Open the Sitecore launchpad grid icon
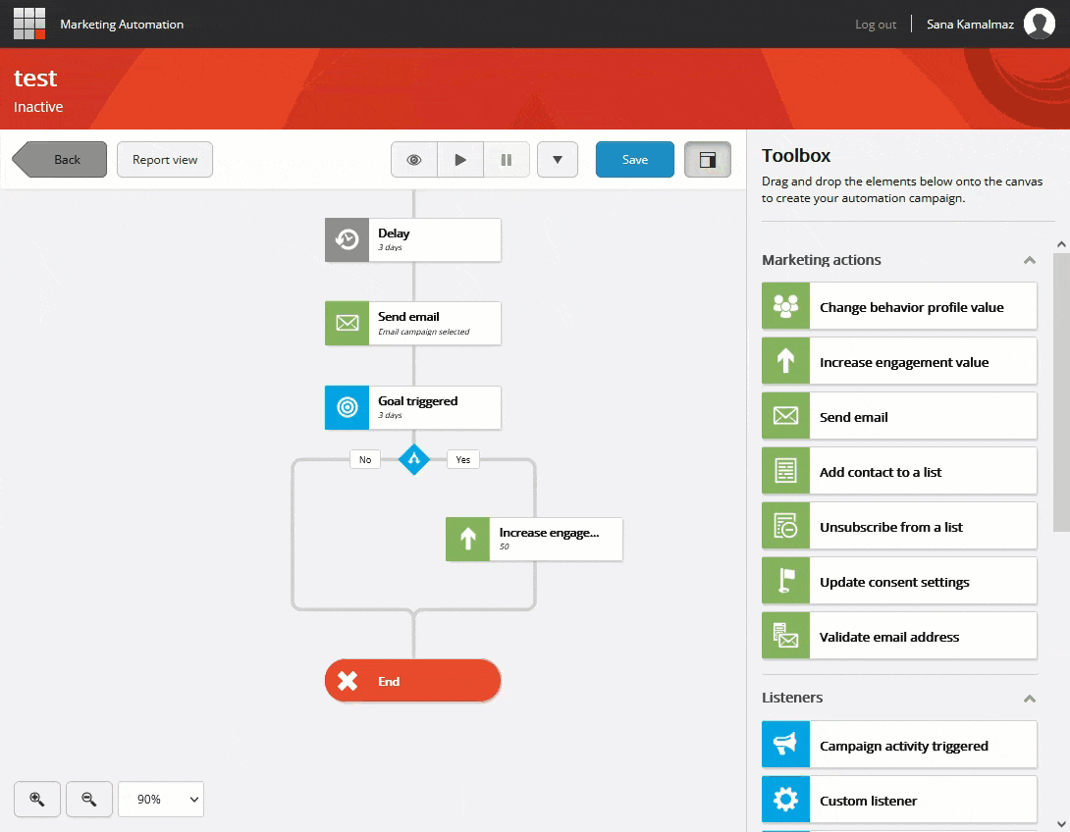1070x832 pixels. coord(29,24)
